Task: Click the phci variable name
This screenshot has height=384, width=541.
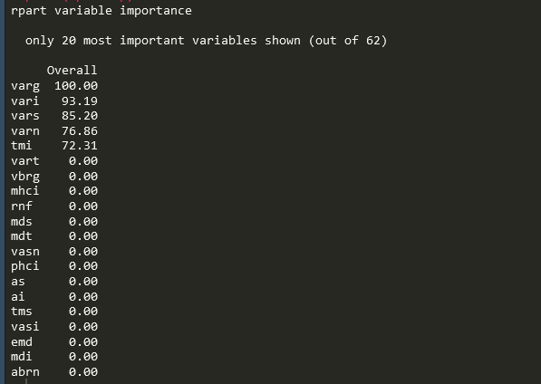Action: pyautogui.click(x=24, y=266)
